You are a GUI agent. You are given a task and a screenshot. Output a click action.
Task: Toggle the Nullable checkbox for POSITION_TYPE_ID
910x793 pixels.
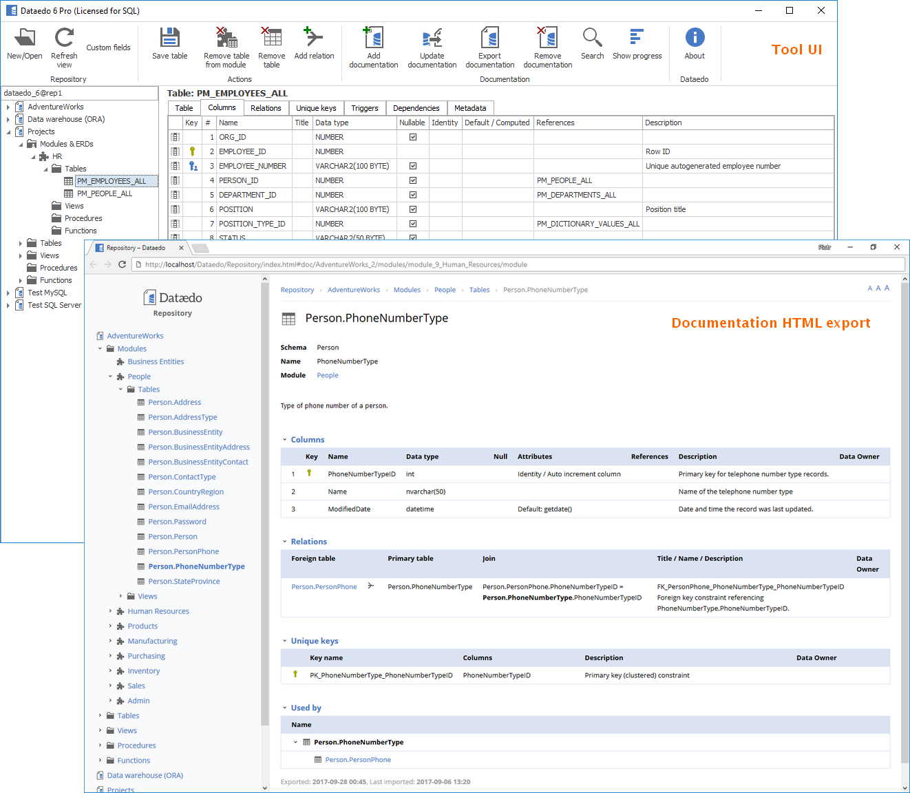[x=413, y=224]
